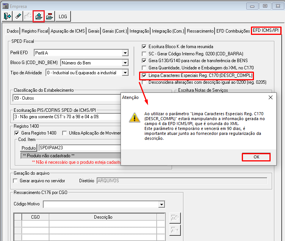Screen dimensions: 285x241
Task: Open the Apuração de ICMS tab
Action: (x=67, y=31)
